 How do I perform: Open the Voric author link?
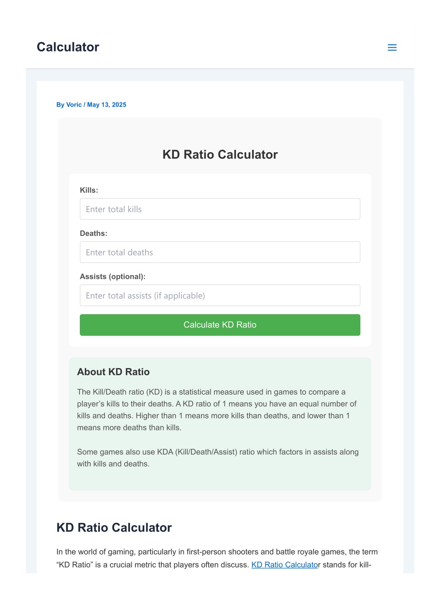pos(74,105)
